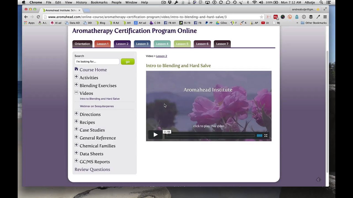Click the Google +1 extension icon
353x198 pixels.
point(268,17)
